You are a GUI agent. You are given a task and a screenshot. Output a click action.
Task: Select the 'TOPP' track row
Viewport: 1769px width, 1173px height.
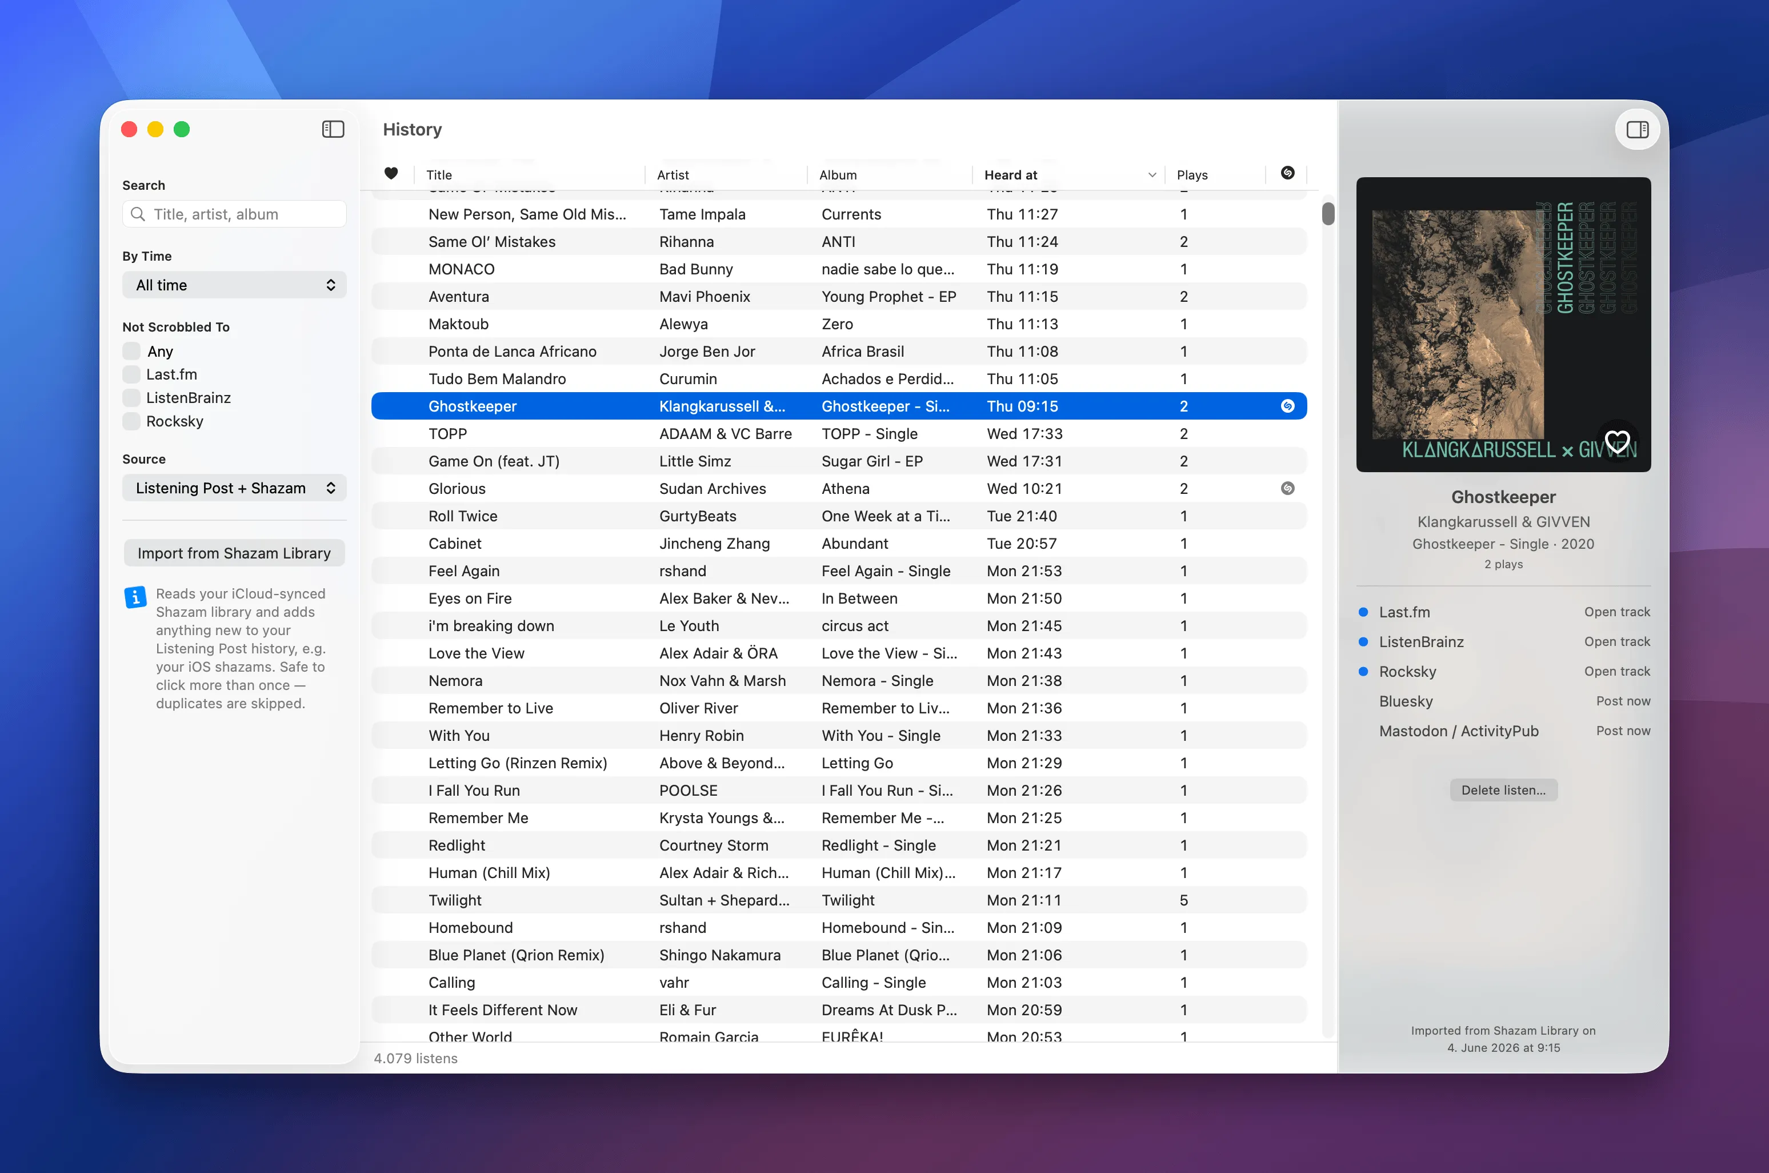pyautogui.click(x=839, y=434)
